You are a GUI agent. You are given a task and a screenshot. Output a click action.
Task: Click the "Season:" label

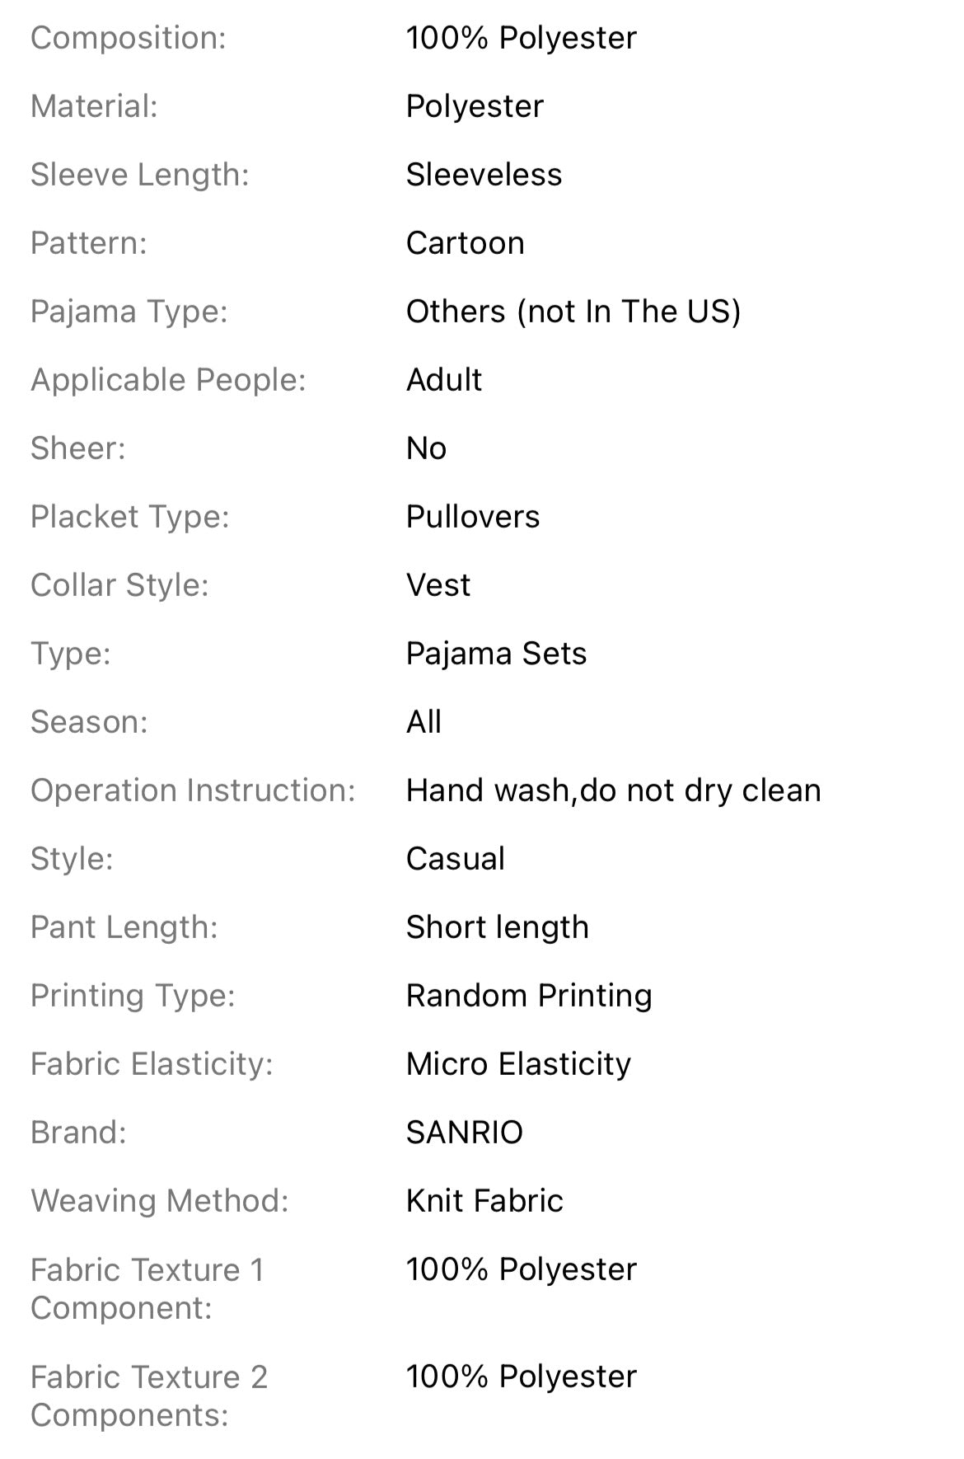[89, 722]
